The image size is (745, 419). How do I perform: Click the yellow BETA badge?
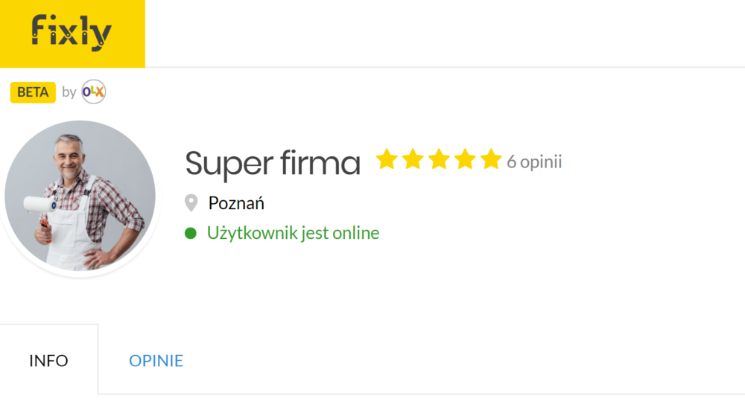(x=33, y=92)
